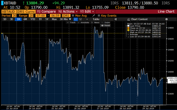Click the yellow Start on 07/23 swatch
177x110 pixels.
point(128,30)
